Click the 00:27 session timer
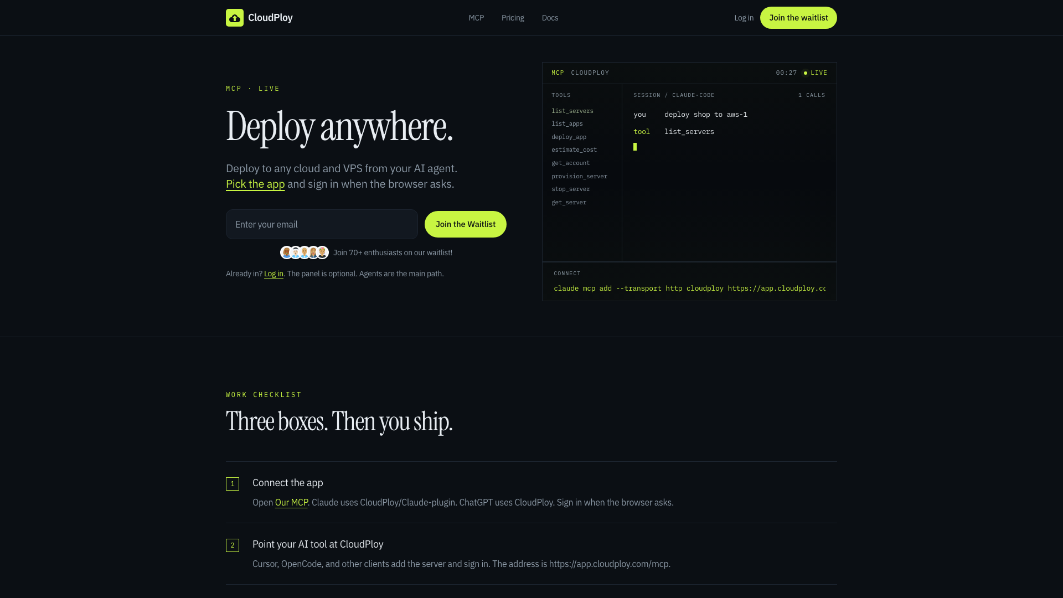1063x598 pixels. point(786,73)
